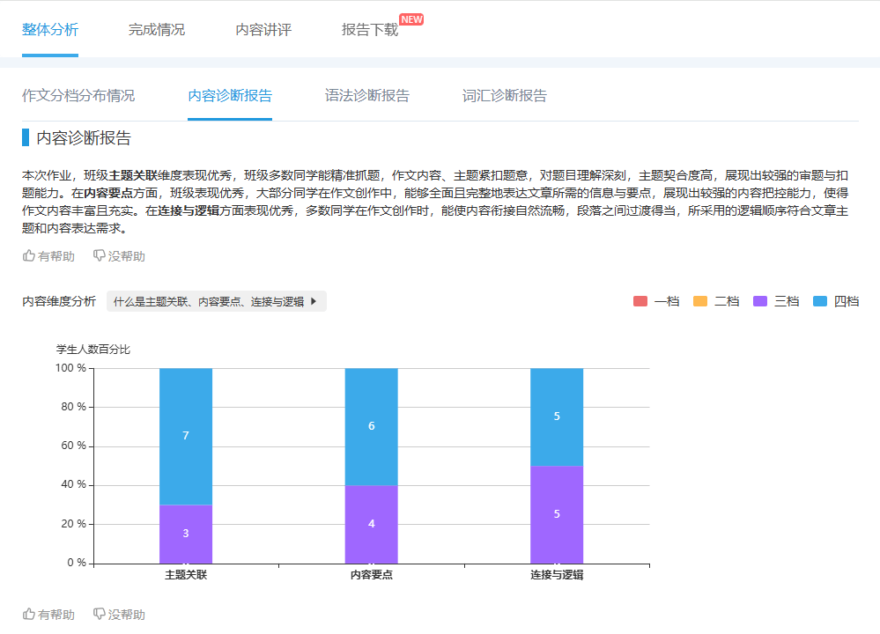Toggle 三档 series in chart legend
Screen dimensions: 880x634
tap(776, 301)
